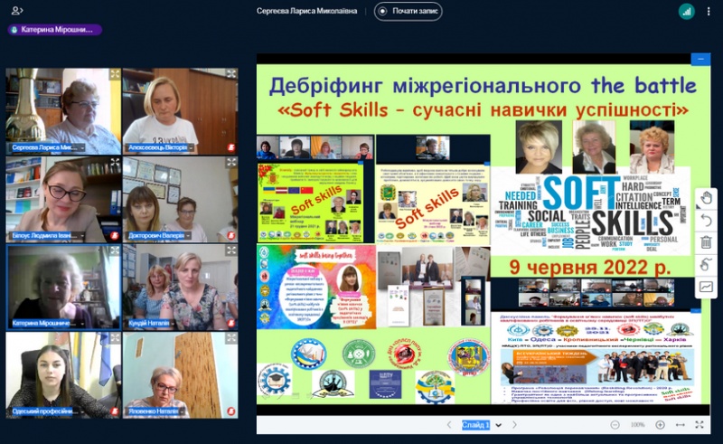The image size is (723, 444).
Task: Click the annotation toolbar's chart line icon
Action: pos(706,287)
